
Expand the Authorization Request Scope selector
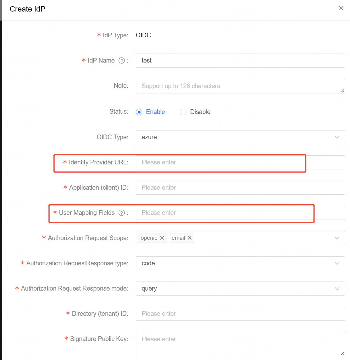337,238
